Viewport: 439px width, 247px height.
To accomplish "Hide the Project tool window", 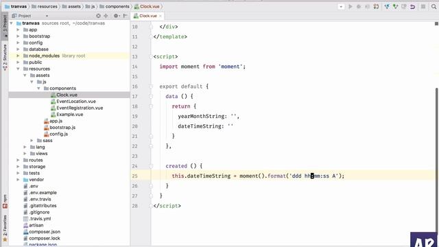I will pos(125,16).
